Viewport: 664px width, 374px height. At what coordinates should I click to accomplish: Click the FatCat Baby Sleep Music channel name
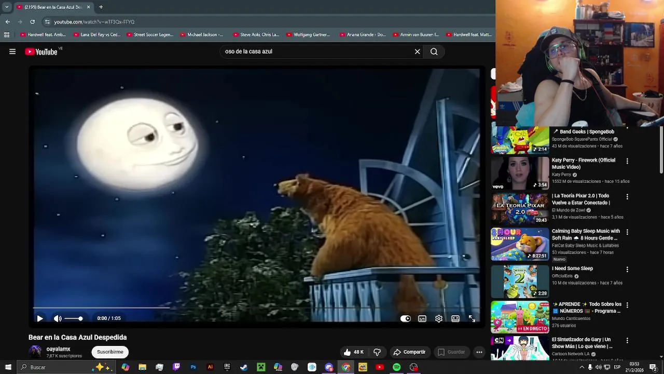[585, 245]
